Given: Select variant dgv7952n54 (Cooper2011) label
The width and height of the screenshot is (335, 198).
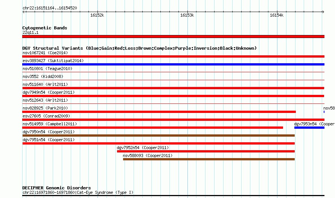Looking at the screenshot, I should tap(143, 148).
